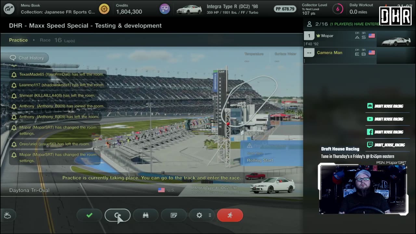416x234 pixels.
Task: Select the Practice tab
Action: (18, 40)
